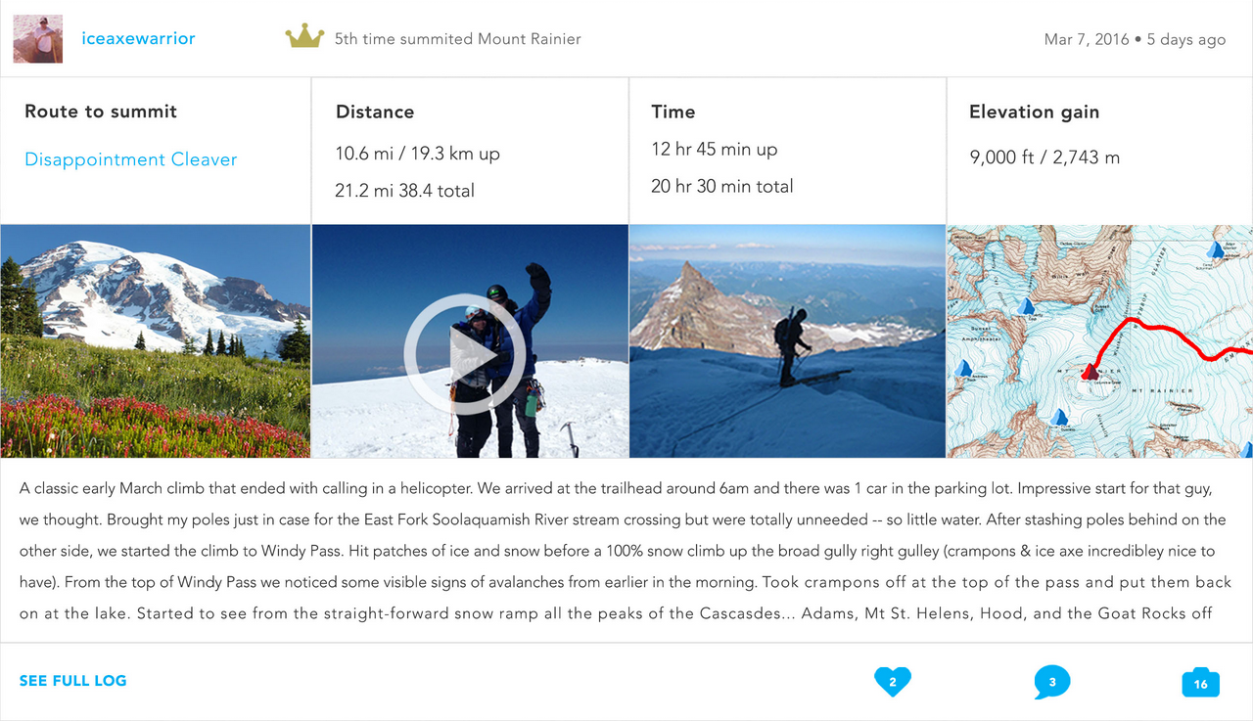
Task: Click the 5th time summited Mount Rainier text
Action: tap(457, 39)
